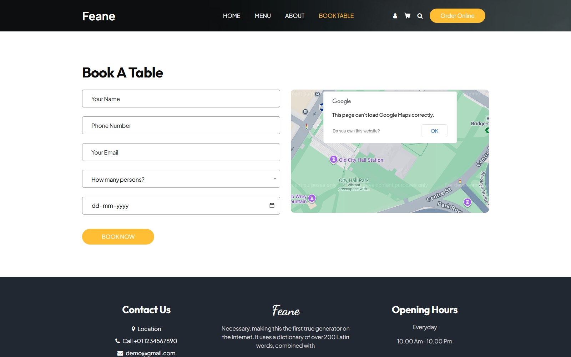Click the location pin icon in footer
Screen dimensions: 571x357
click(133, 329)
